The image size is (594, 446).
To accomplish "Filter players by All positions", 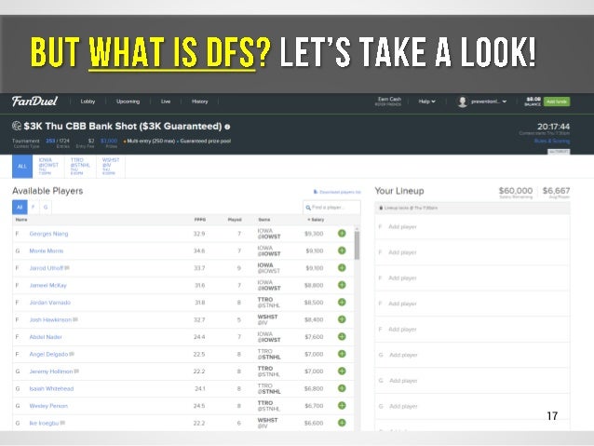I will [20, 207].
